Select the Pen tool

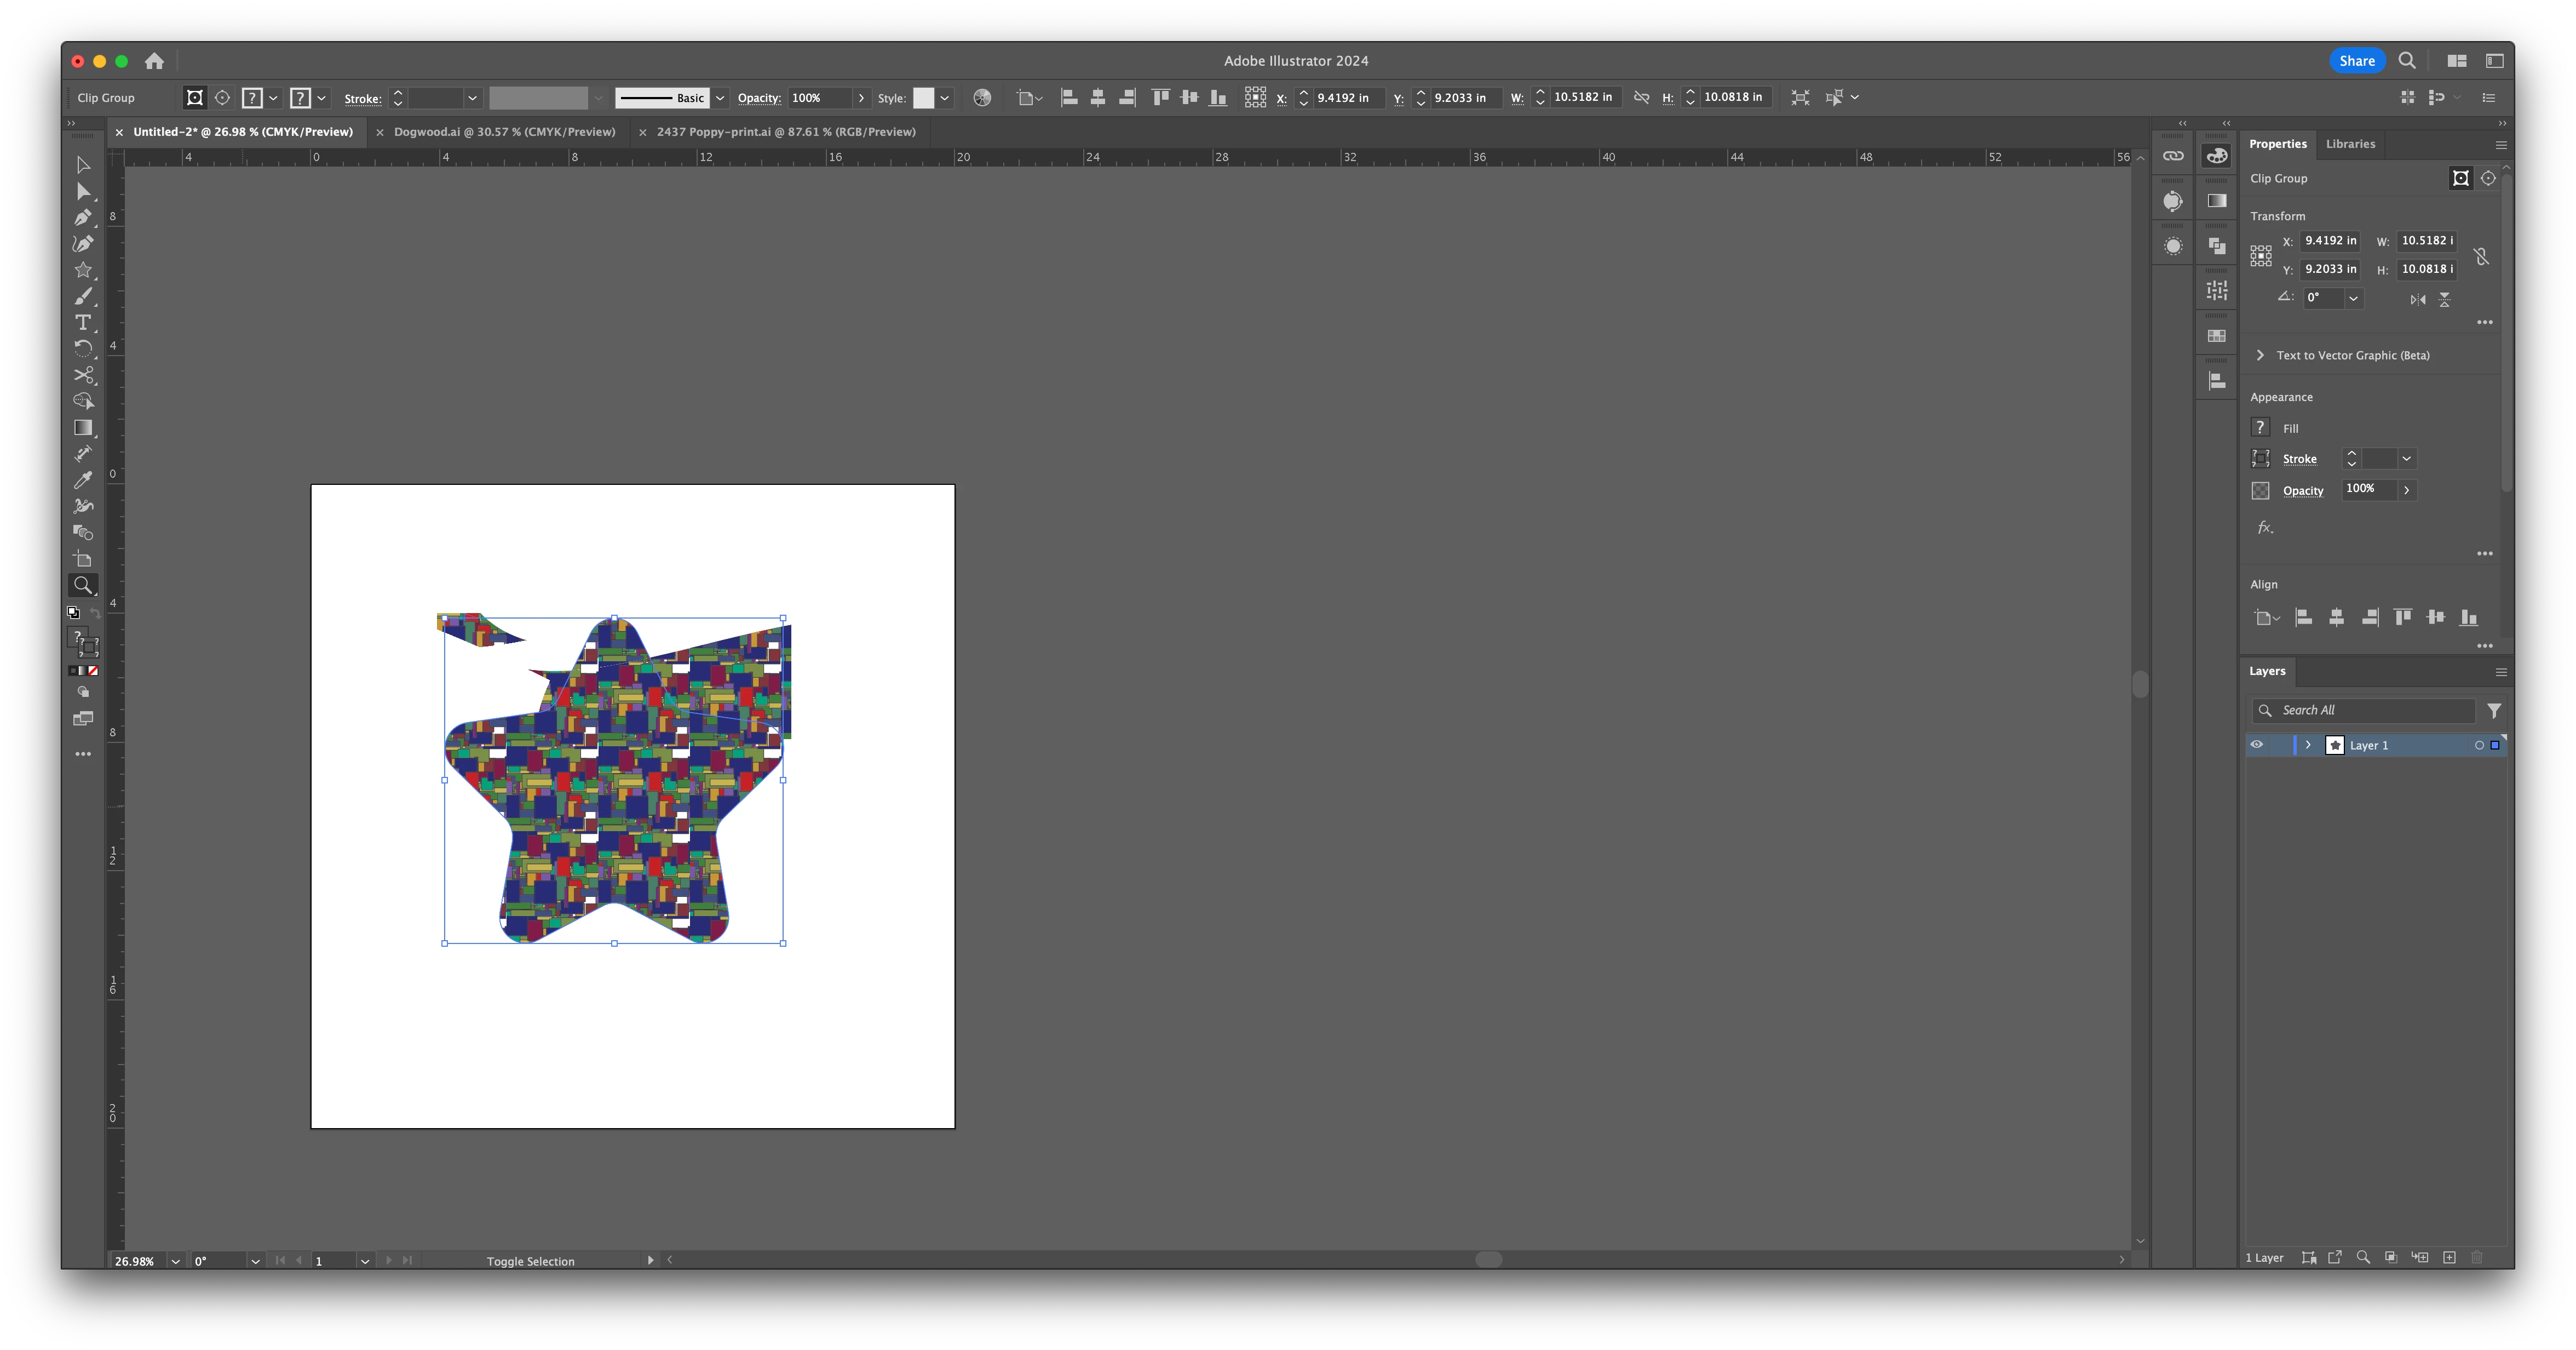83,217
